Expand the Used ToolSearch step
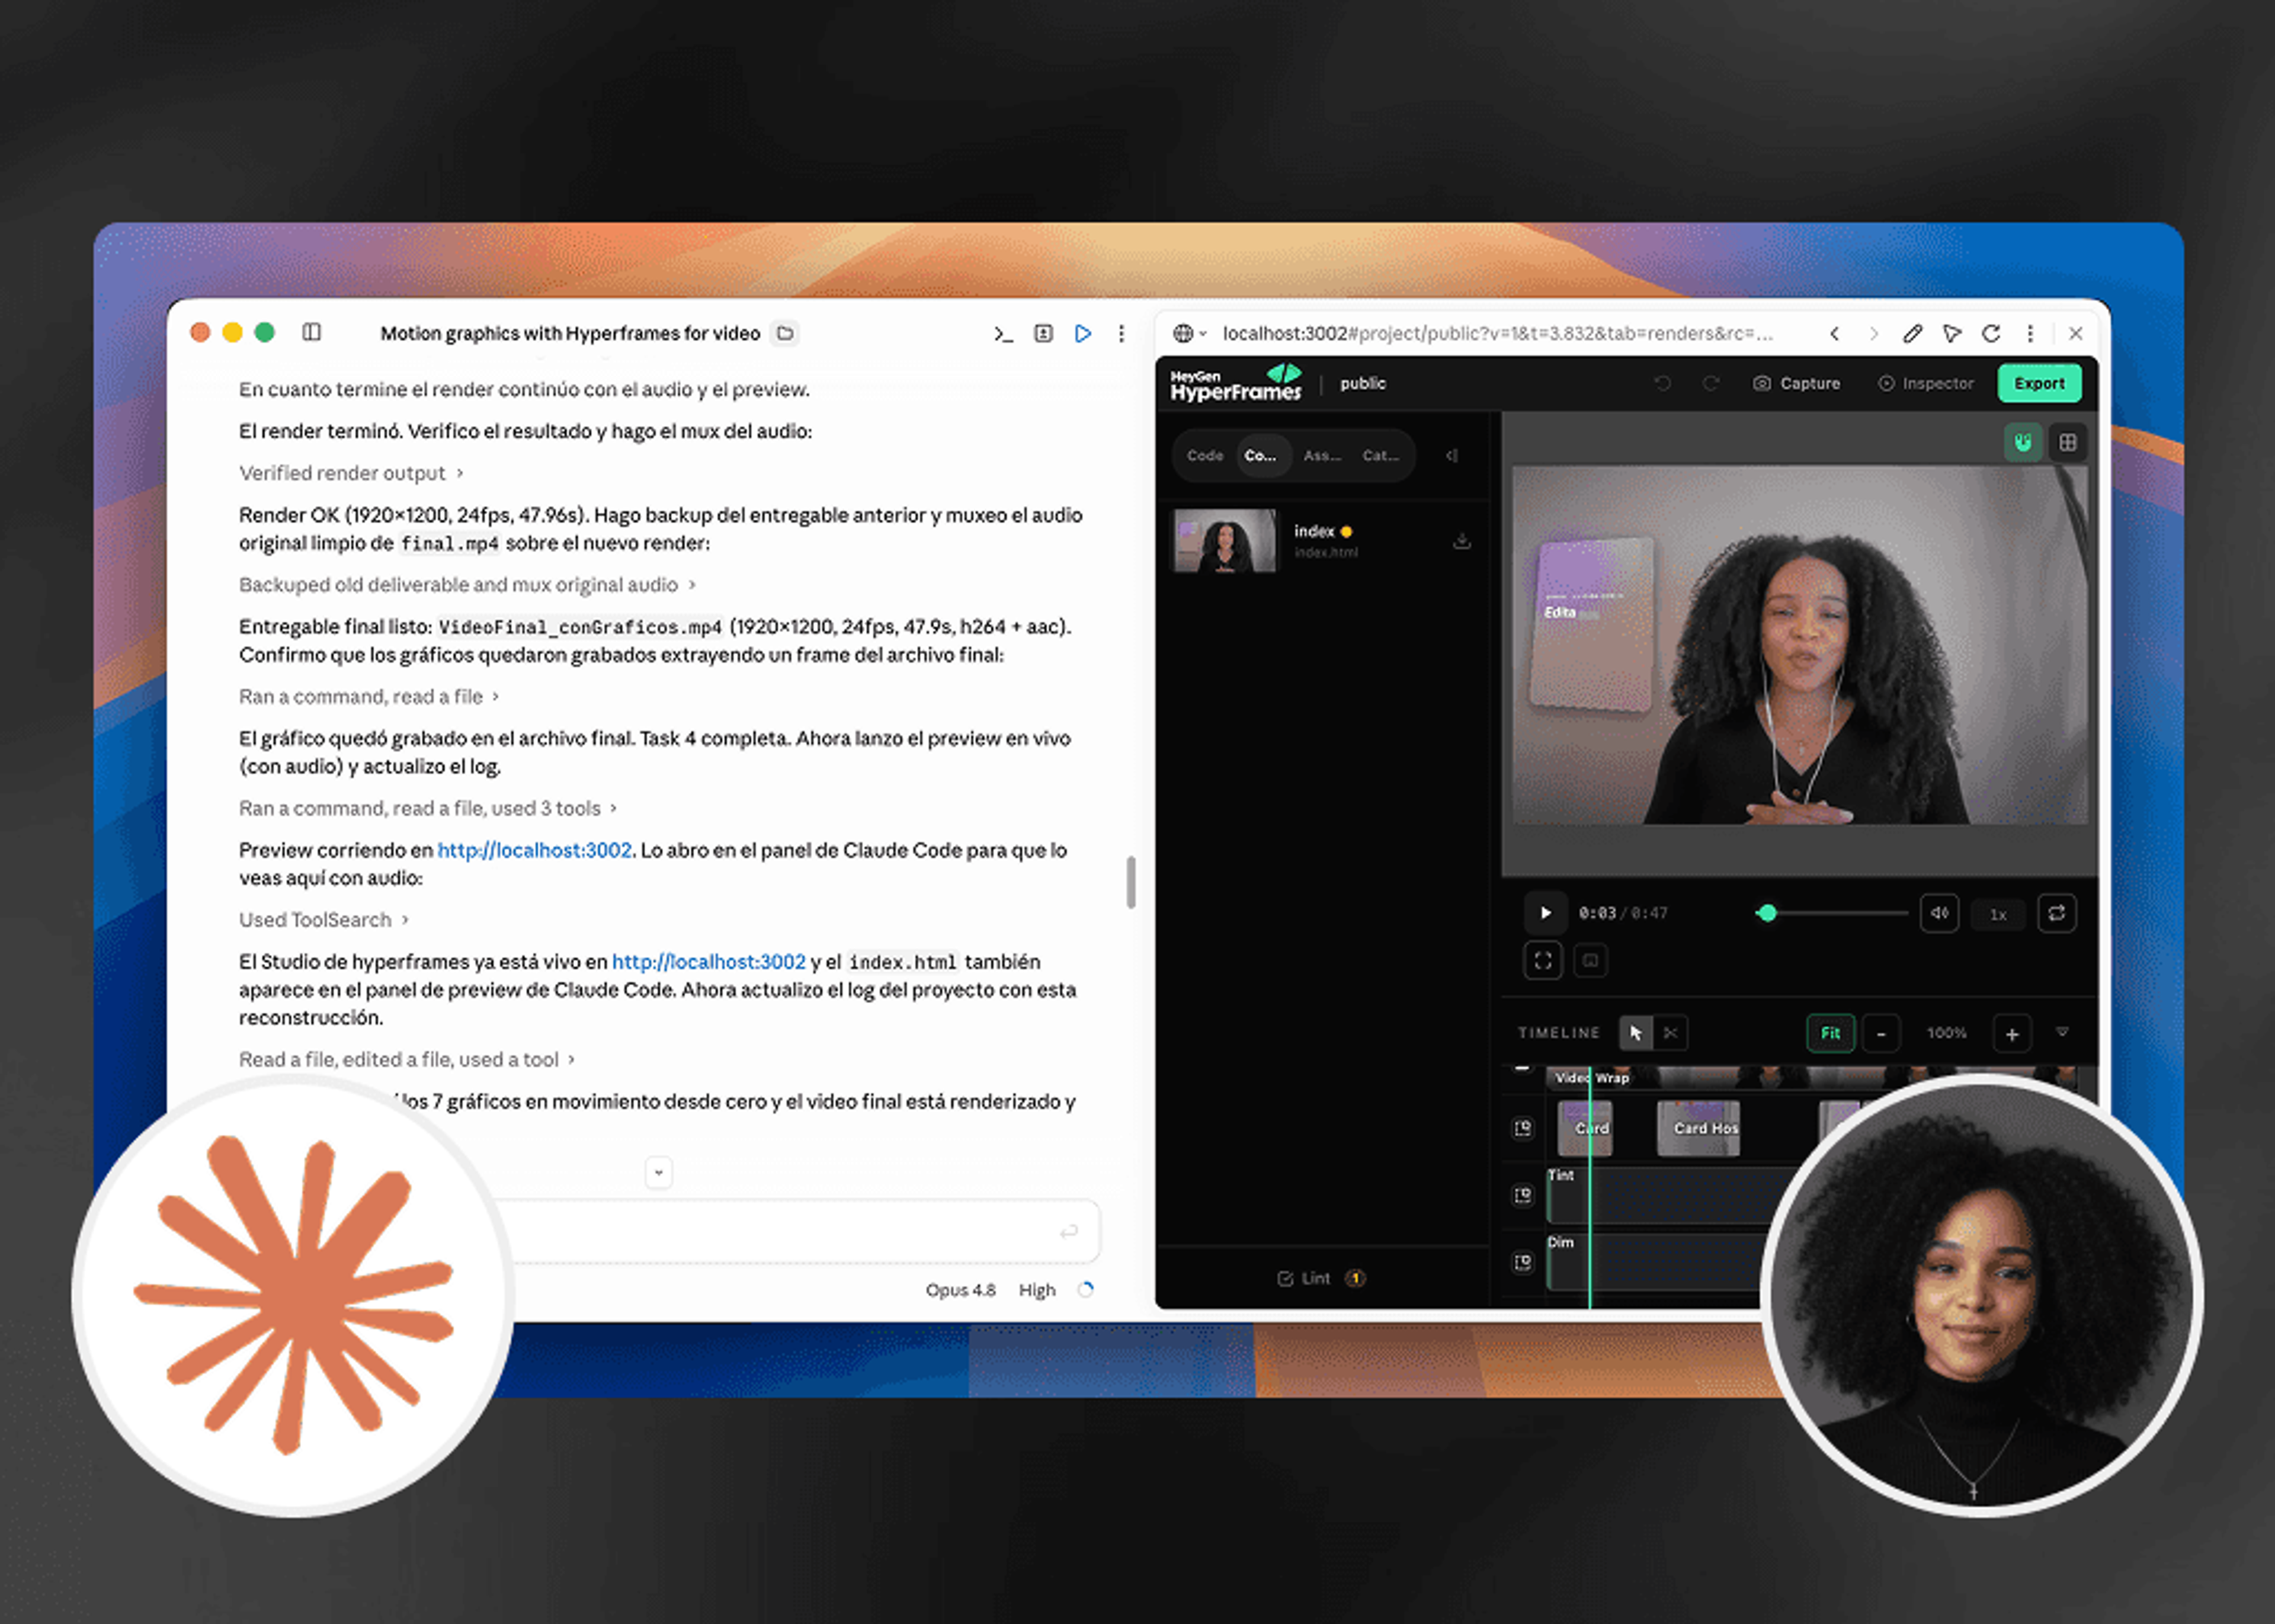This screenshot has height=1624, width=2275. 324,920
